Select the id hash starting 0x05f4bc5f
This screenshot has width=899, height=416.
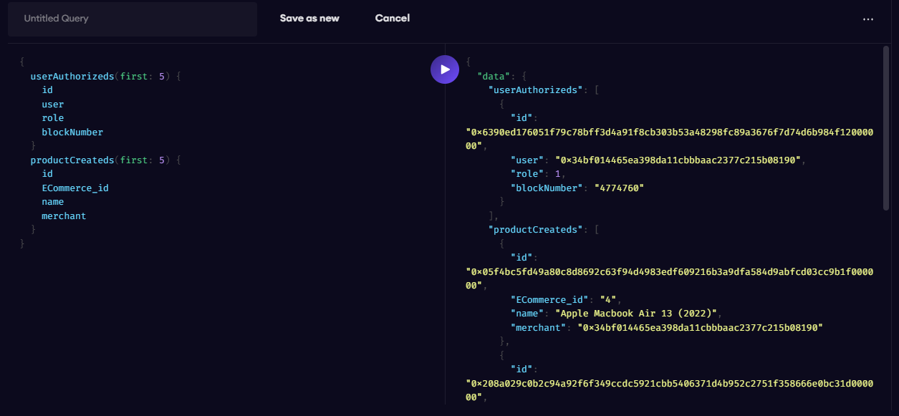coord(670,279)
